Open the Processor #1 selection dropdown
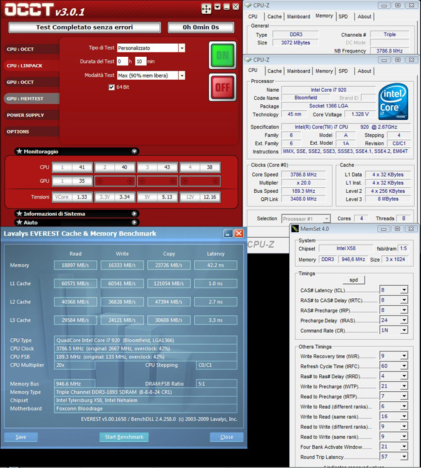 [x=327, y=219]
